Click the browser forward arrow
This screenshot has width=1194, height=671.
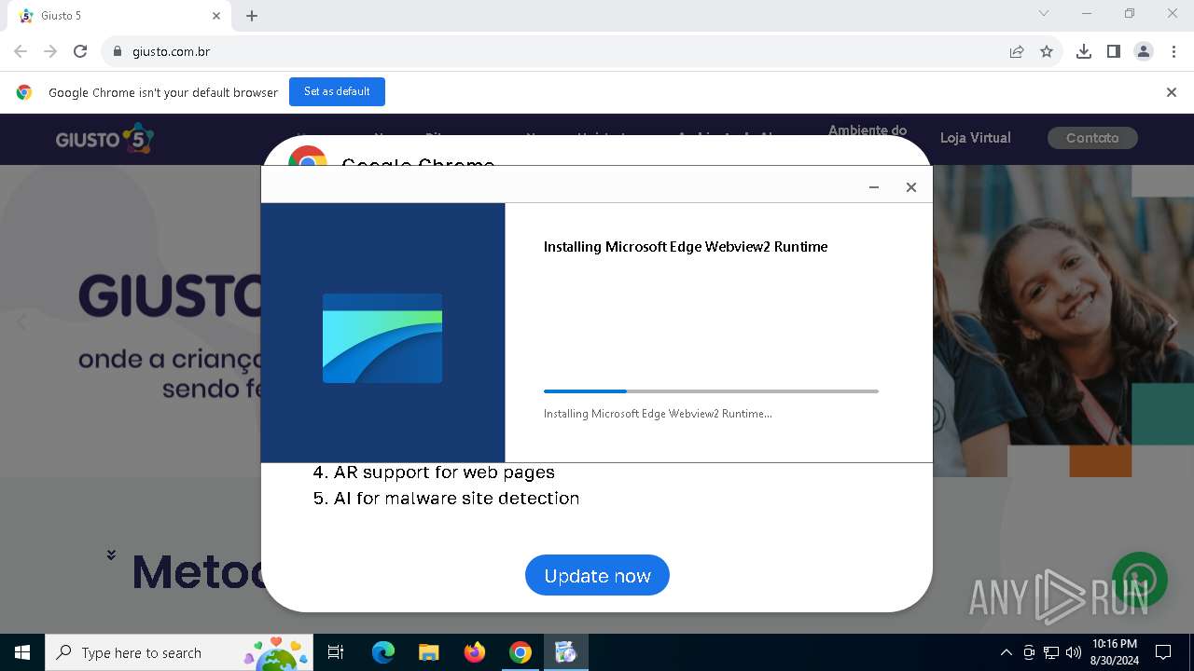(50, 51)
